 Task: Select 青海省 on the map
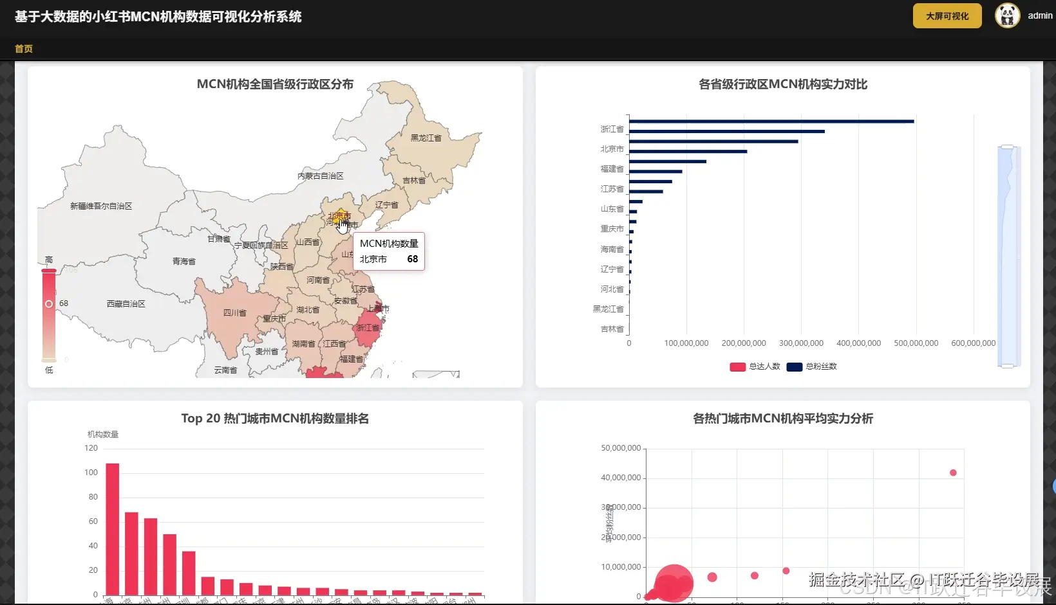[x=184, y=262]
